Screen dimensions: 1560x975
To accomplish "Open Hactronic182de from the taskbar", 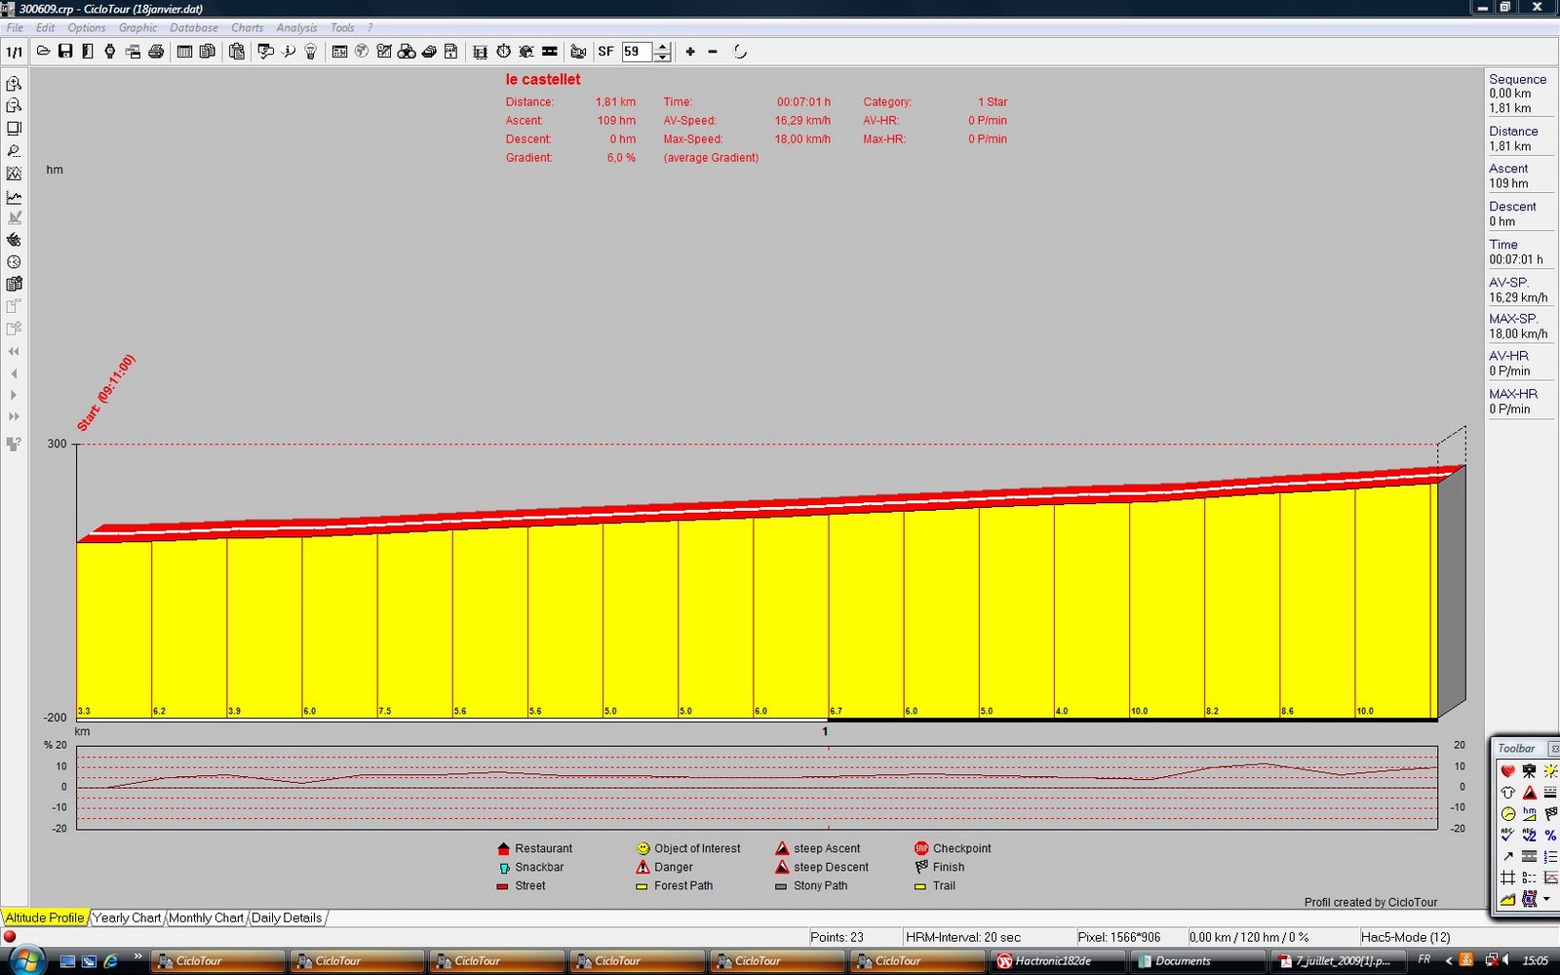I will (x=1058, y=960).
